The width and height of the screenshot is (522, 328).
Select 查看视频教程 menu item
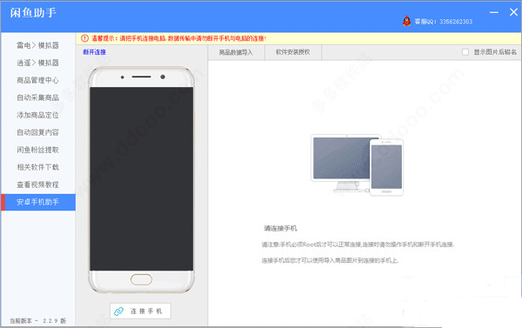coord(38,184)
